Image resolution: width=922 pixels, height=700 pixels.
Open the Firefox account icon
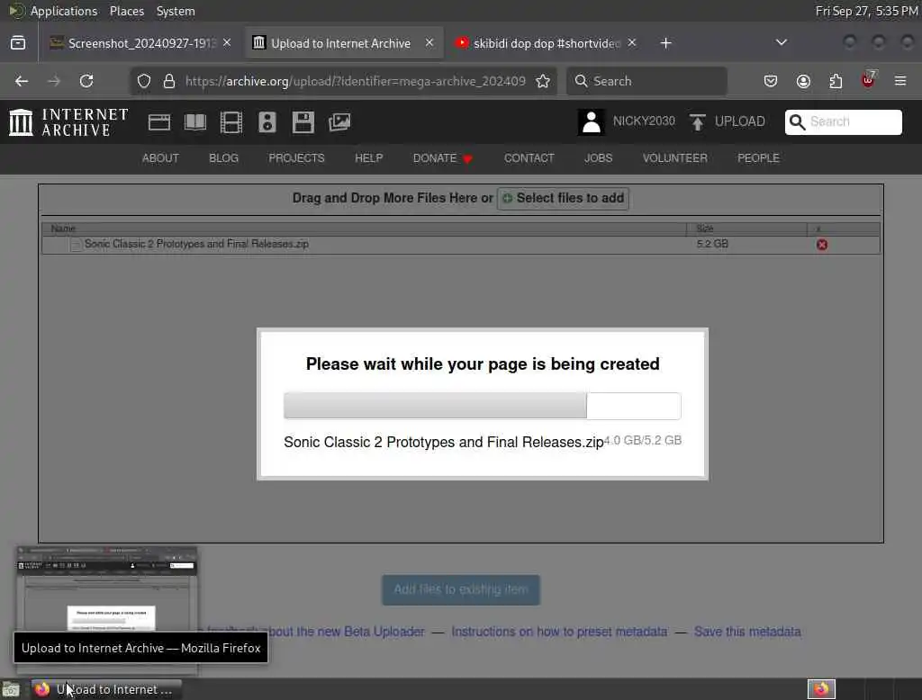pos(803,81)
